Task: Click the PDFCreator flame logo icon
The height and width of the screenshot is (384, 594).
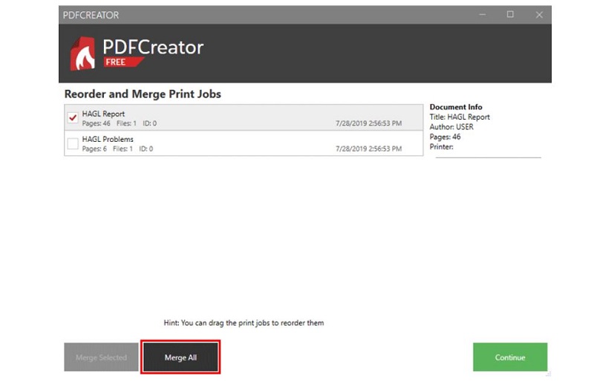Action: [x=82, y=53]
